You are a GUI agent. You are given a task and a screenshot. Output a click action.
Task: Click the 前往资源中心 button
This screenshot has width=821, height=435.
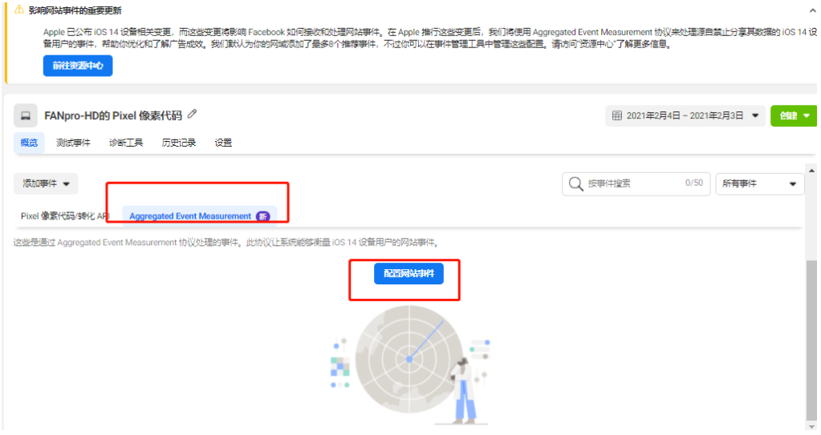78,66
